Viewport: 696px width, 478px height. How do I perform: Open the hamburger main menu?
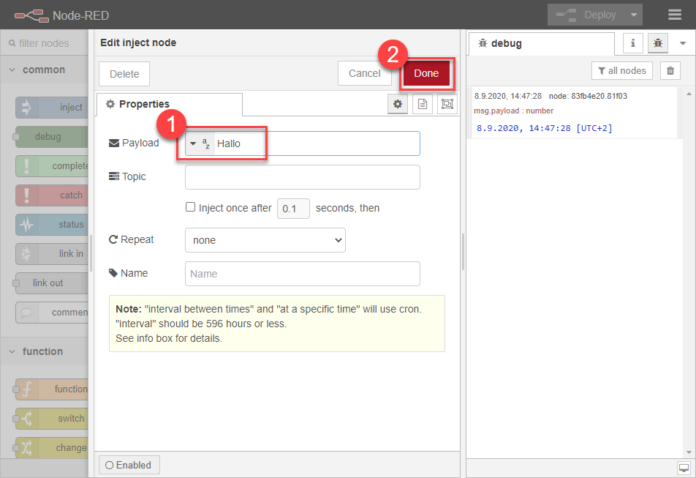[x=675, y=15]
